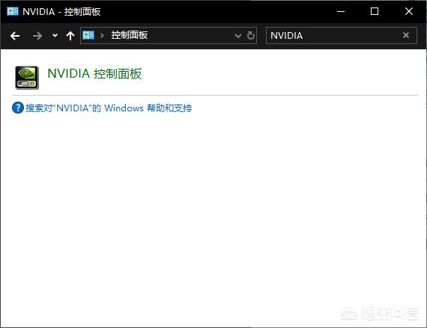Refresh the control panel view
Image resolution: width=427 pixels, height=328 pixels.
click(251, 36)
